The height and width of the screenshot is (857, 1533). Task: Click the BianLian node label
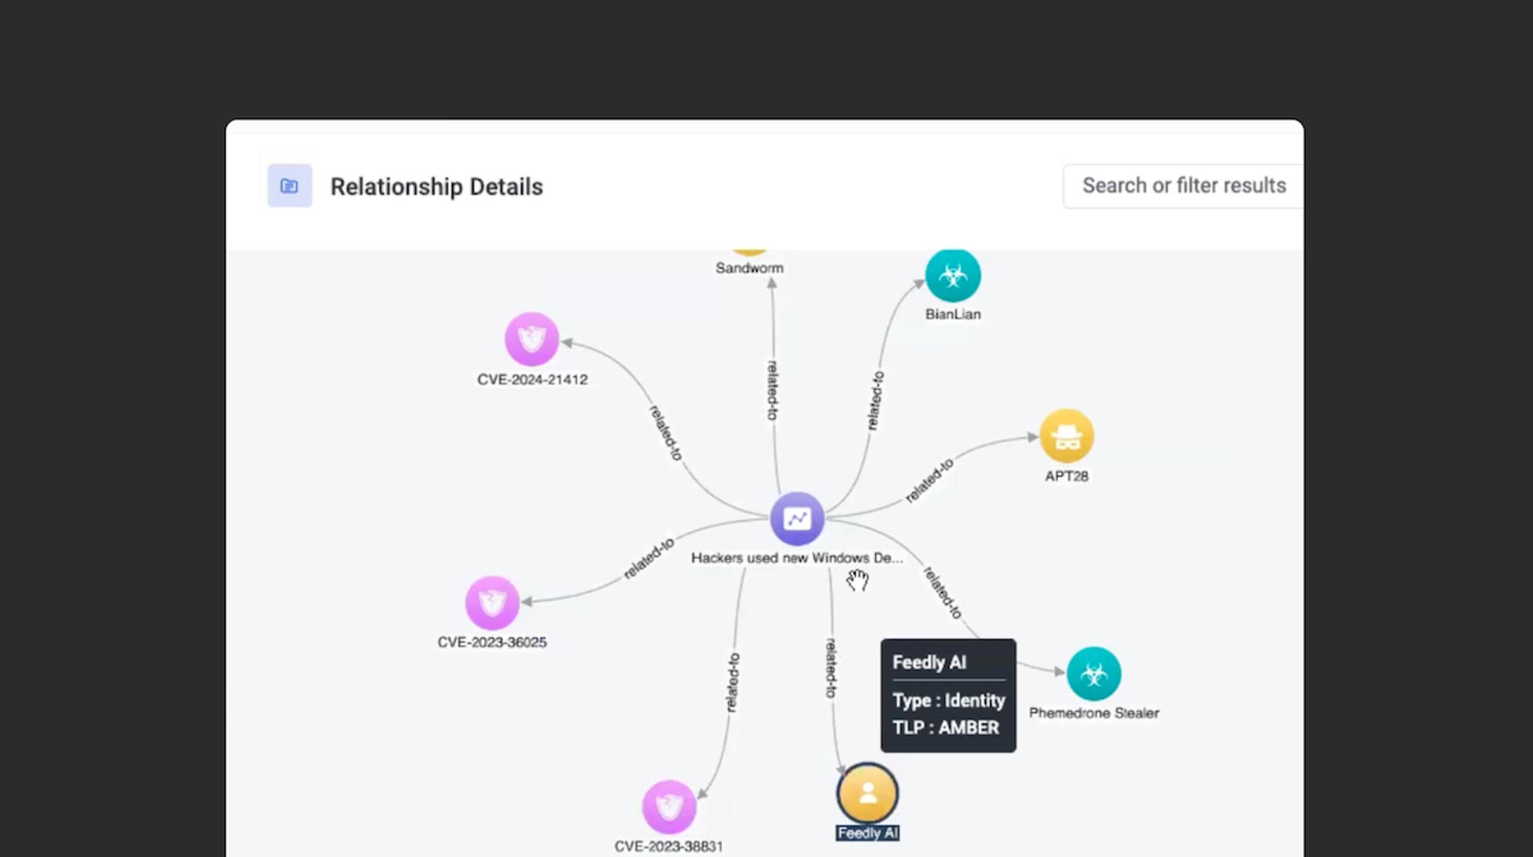coord(953,314)
